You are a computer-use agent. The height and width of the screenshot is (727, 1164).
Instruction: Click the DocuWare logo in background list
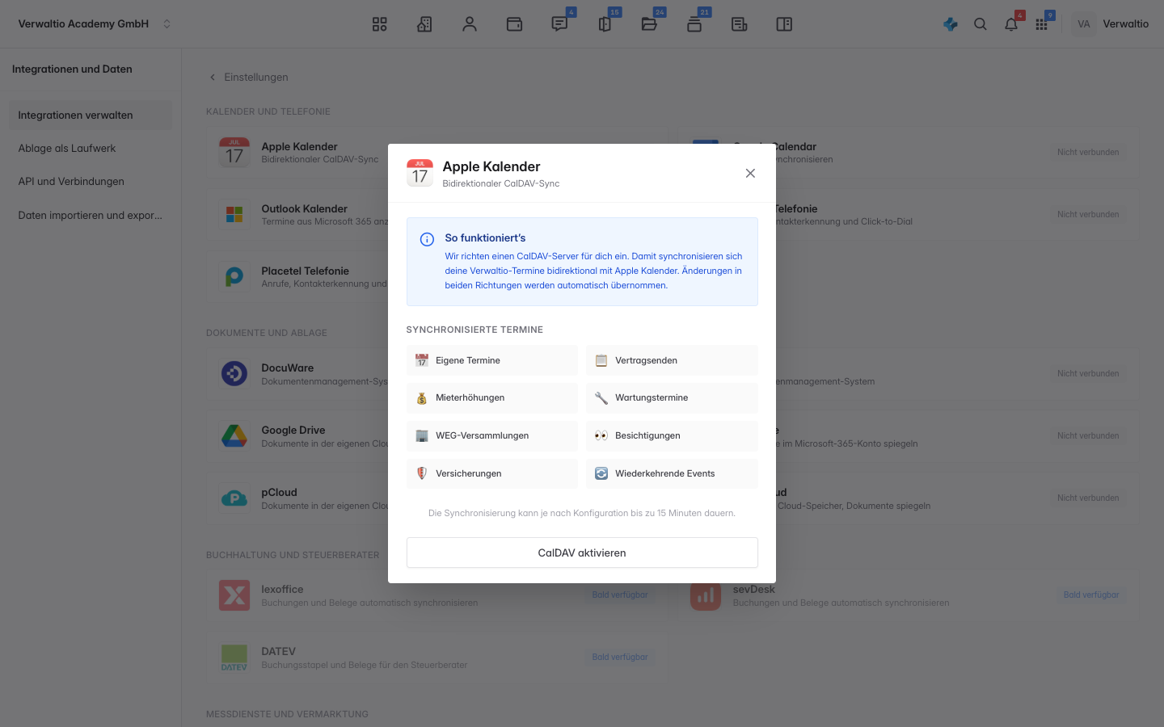tap(234, 373)
